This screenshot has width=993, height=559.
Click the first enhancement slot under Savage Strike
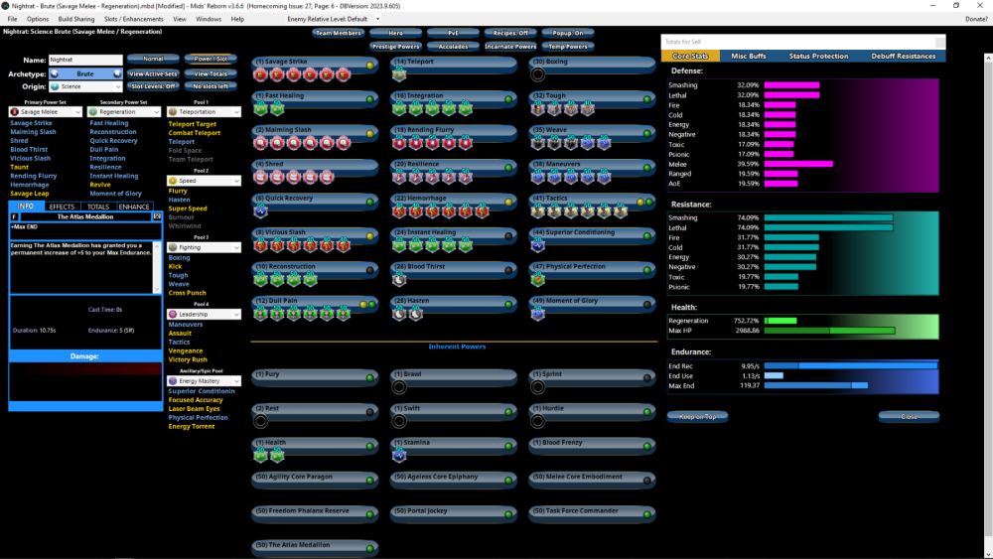[x=260, y=74]
